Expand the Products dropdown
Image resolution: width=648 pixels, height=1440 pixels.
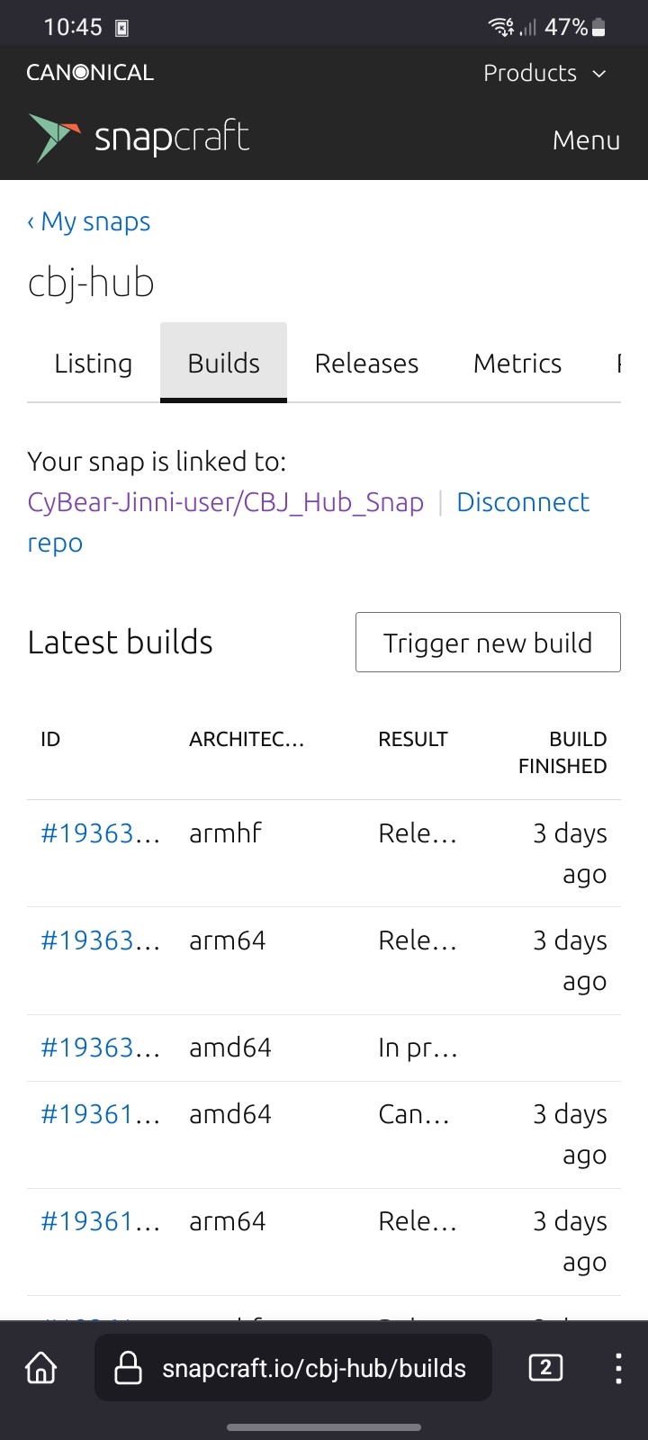[544, 73]
